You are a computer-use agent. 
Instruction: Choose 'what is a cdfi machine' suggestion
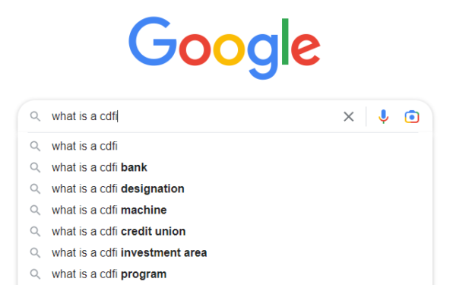click(x=225, y=210)
